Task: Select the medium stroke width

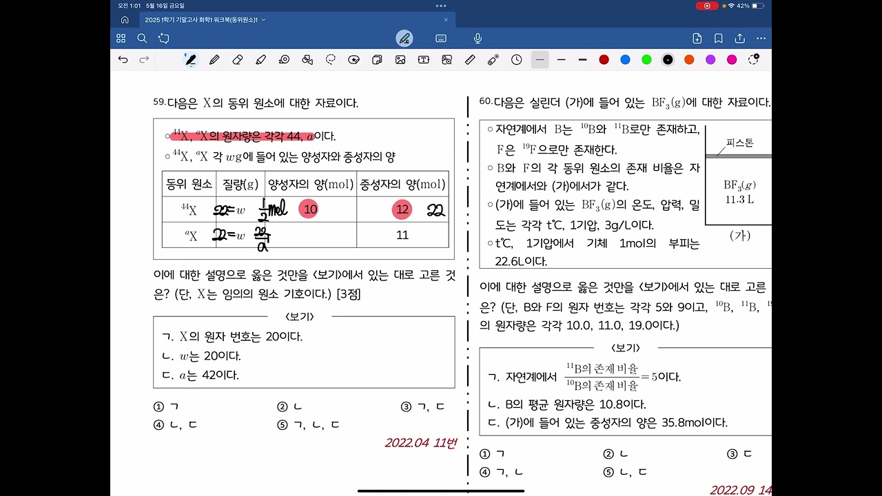Action: click(x=561, y=60)
